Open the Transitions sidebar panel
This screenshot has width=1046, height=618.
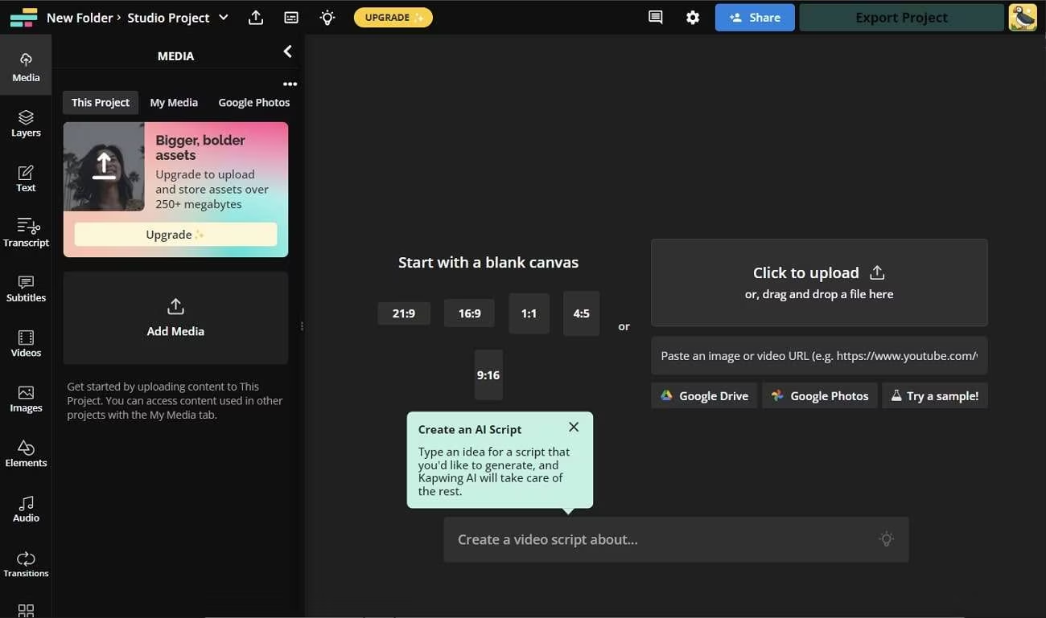(x=26, y=564)
